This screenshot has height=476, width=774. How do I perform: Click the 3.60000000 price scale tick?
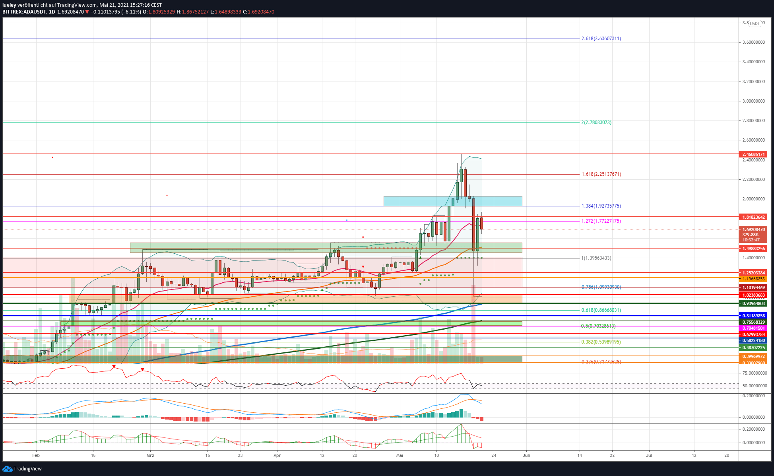coord(753,42)
